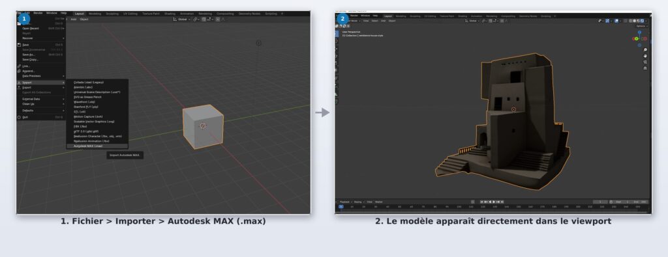
Task: Click Start frame field in right timeline
Action: click(x=622, y=202)
